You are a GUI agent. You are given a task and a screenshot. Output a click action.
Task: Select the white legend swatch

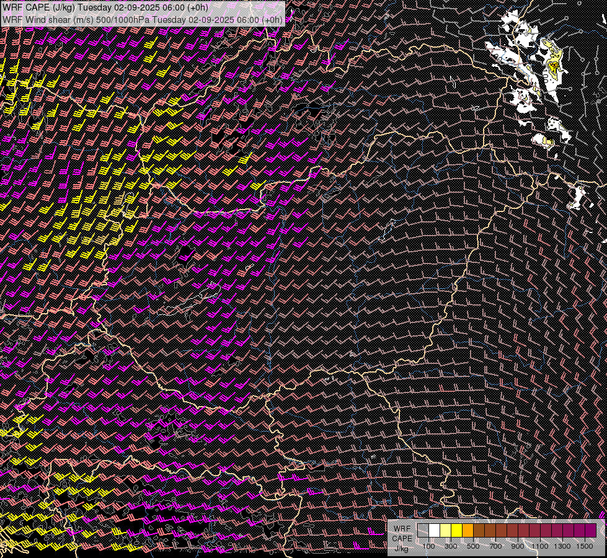[x=435, y=530]
